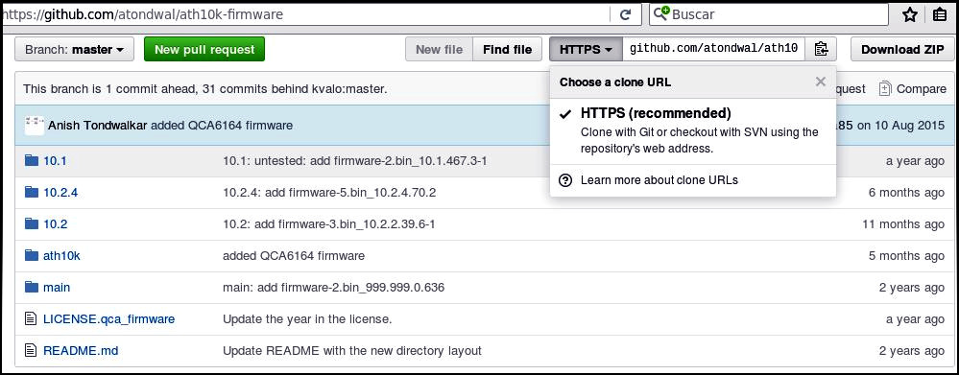The width and height of the screenshot is (959, 375).
Task: Click the bookmark star icon
Action: [910, 14]
